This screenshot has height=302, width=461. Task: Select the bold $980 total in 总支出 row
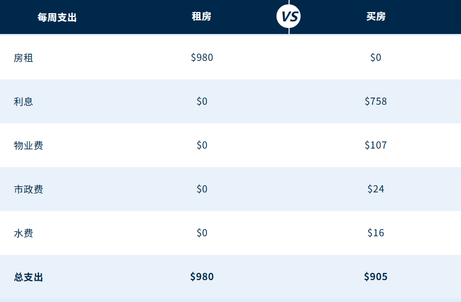202,277
